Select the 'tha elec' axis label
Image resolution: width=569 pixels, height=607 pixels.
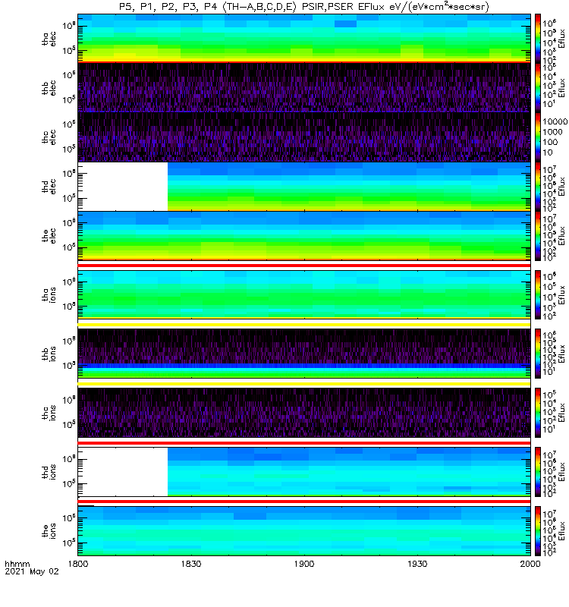click(x=49, y=39)
